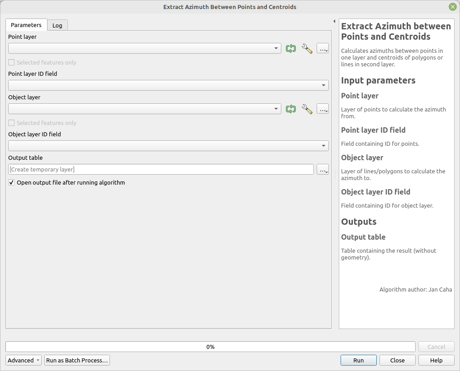The width and height of the screenshot is (460, 371).
Task: Open advanced options wrench for Point layer
Action: (307, 49)
